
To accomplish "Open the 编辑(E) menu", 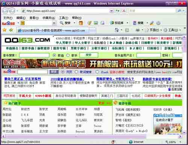I will pyautogui.click(x=21, y=18).
